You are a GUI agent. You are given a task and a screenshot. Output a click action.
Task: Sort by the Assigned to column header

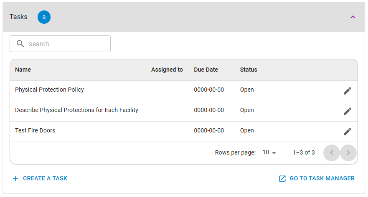[167, 70]
